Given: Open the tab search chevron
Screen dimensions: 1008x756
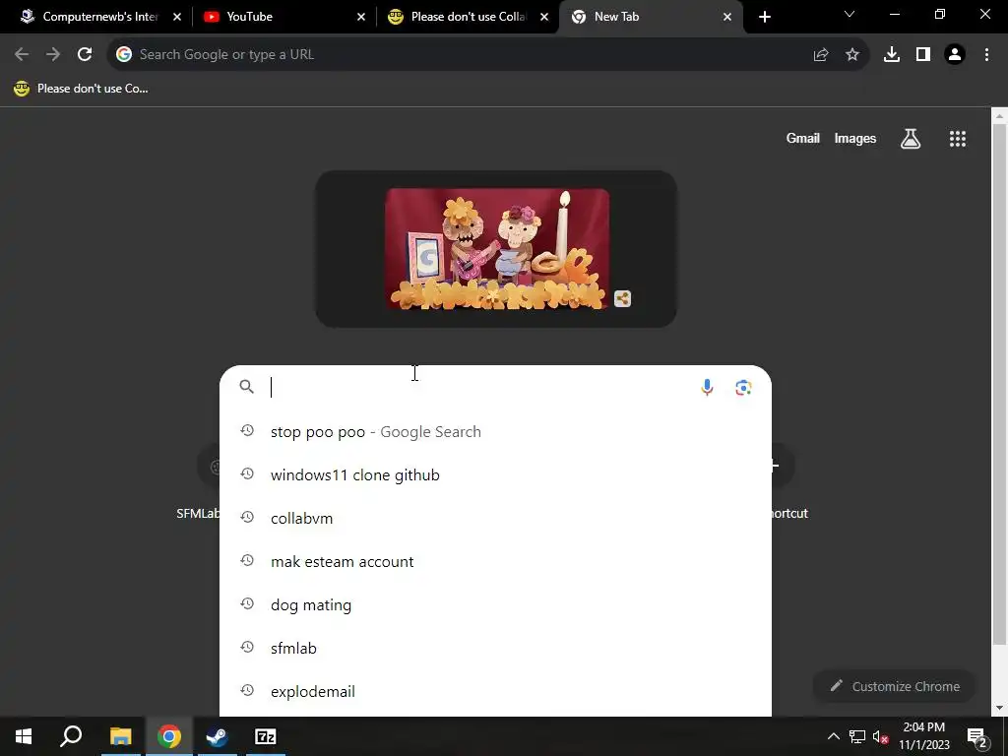Looking at the screenshot, I should [x=850, y=14].
